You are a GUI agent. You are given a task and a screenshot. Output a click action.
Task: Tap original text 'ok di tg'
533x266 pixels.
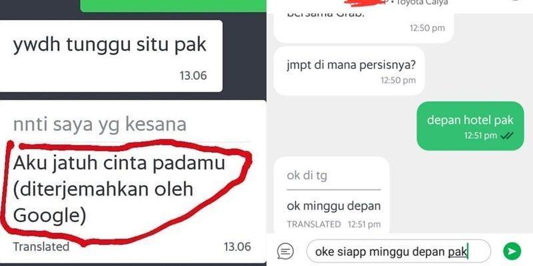307,176
